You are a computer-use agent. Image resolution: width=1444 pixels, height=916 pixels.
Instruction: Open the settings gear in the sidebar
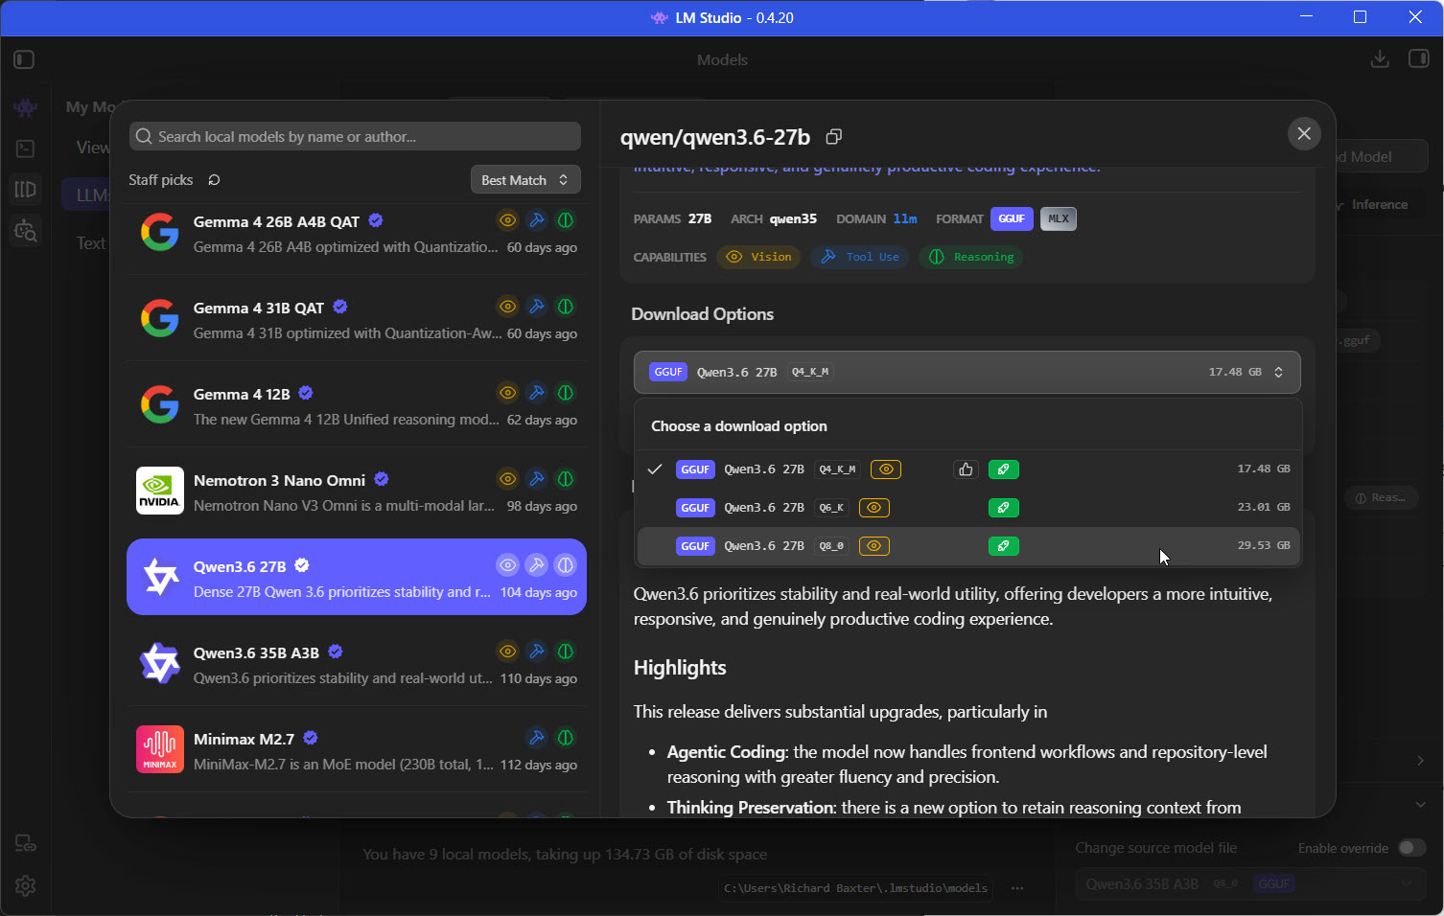point(26,885)
